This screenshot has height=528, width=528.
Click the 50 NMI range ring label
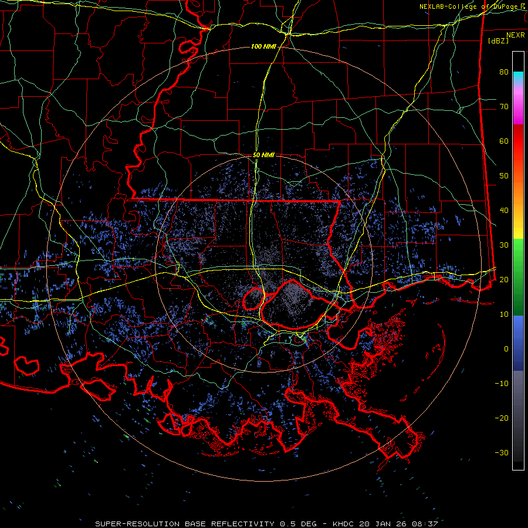(263, 155)
